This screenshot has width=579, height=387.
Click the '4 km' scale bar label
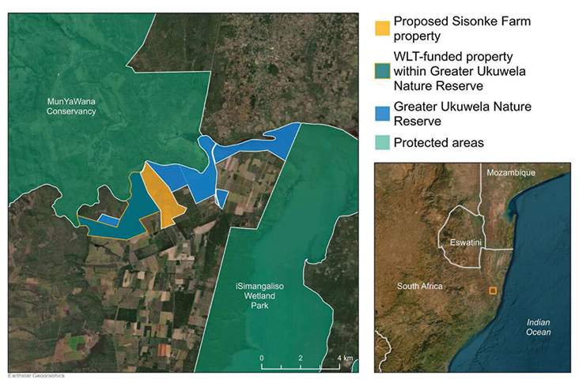pyautogui.click(x=345, y=358)
